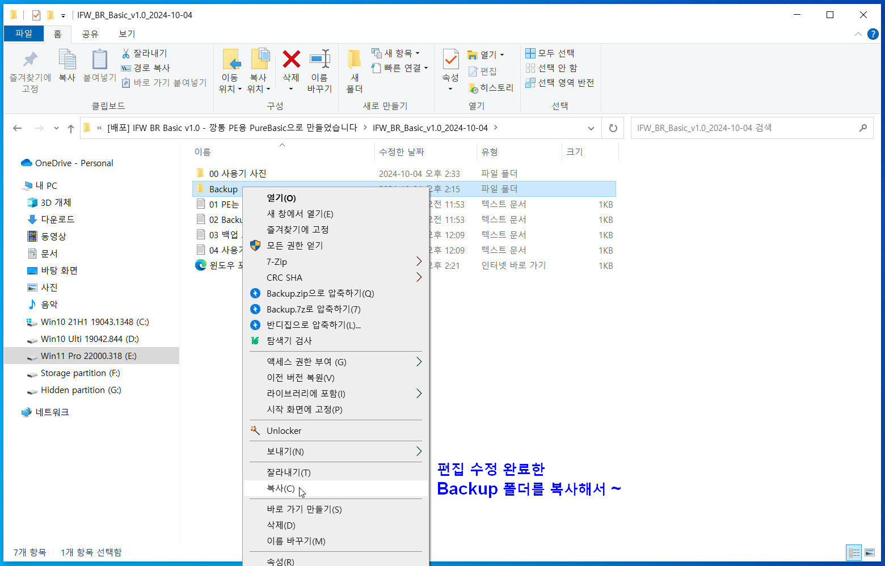Choose Cut (잘라내기(T)) in the context menu
This screenshot has width=885, height=566.
tap(335, 472)
